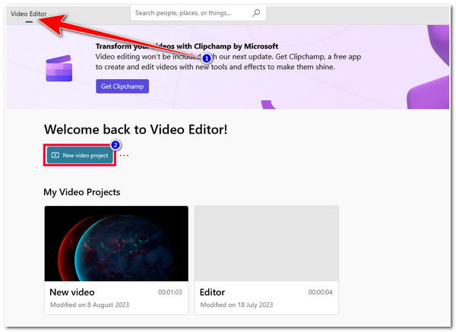
Task: Click 'Modified on 8 August 2023' text
Action: click(90, 305)
